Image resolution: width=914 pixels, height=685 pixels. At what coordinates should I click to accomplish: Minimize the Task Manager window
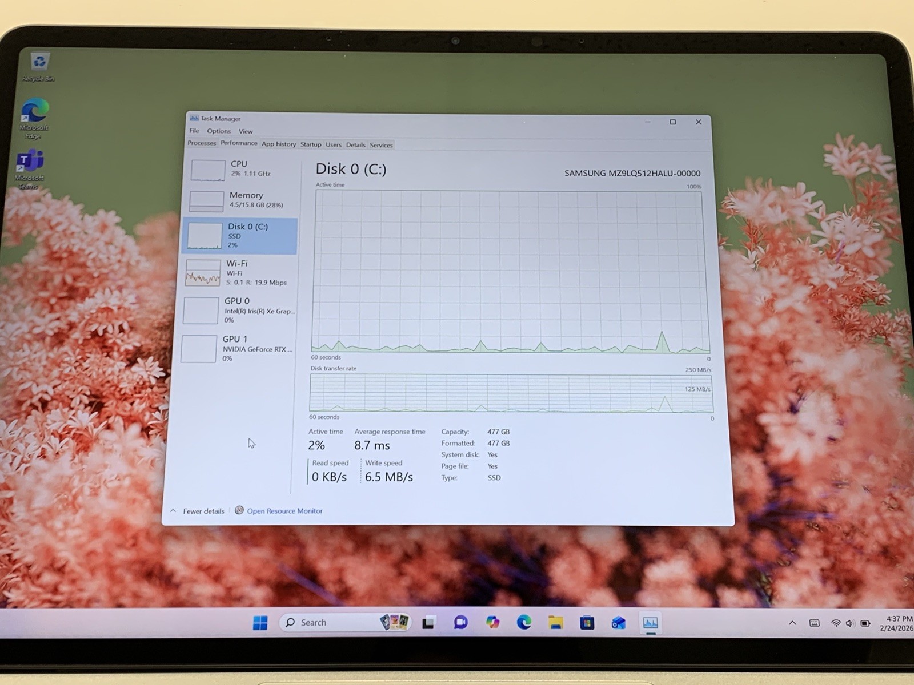tap(648, 122)
